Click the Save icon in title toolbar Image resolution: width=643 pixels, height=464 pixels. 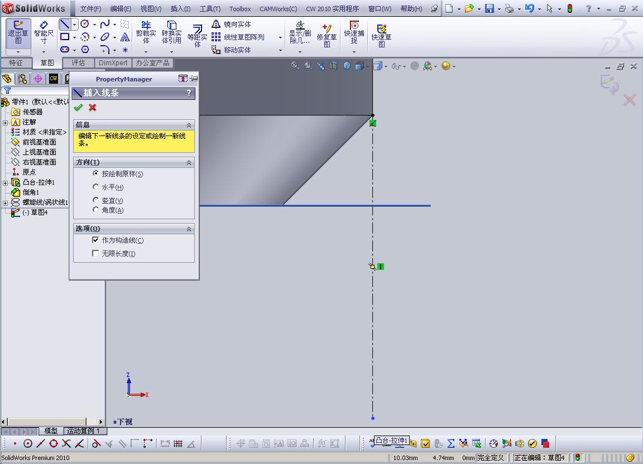(x=489, y=8)
